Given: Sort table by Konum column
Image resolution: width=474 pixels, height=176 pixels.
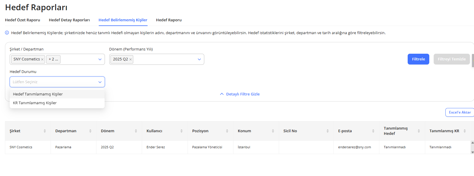Looking at the screenshot, I should (x=273, y=131).
